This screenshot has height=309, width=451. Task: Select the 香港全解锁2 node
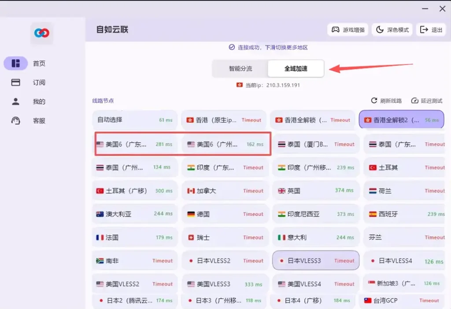point(401,120)
